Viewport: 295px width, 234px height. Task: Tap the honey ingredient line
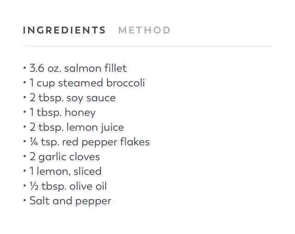click(62, 113)
